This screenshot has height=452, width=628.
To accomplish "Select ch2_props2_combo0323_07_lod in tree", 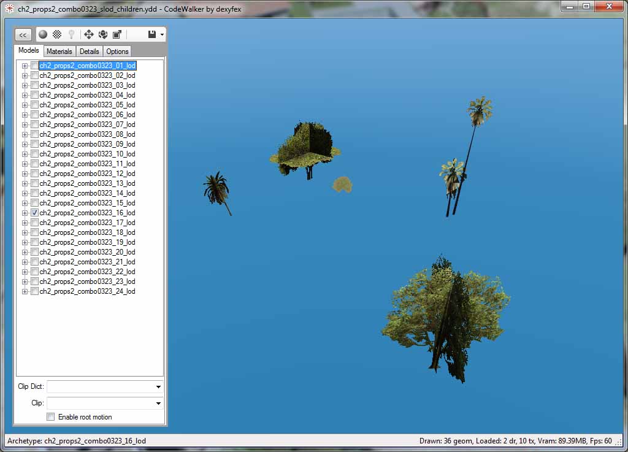I will [x=87, y=124].
